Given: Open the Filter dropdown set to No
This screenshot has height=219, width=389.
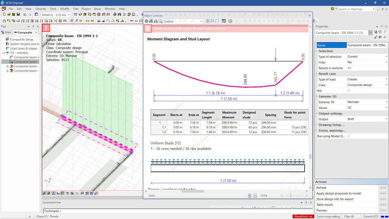Looking at the screenshot, I should click(386, 62).
